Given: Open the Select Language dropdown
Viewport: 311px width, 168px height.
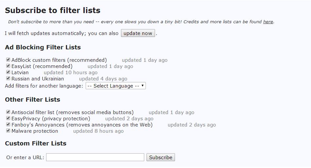Looking at the screenshot, I should (116, 86).
